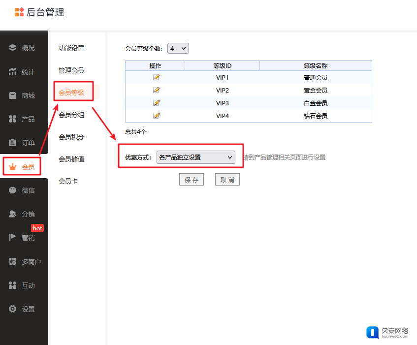The image size is (417, 345).
Task: Switch to the 功能设置 submenu
Action: [71, 48]
